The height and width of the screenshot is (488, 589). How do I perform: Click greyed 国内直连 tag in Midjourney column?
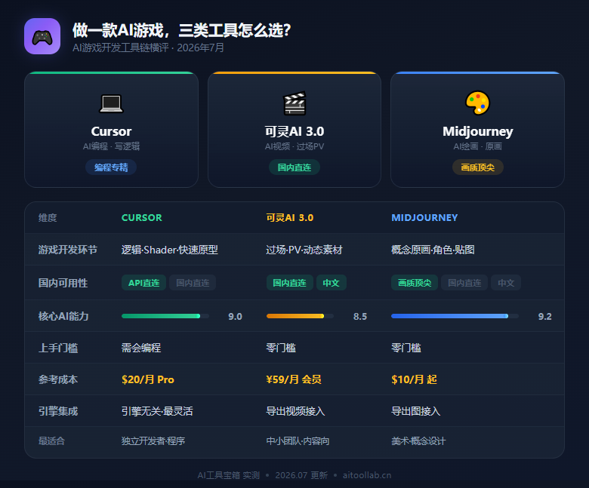pos(464,283)
